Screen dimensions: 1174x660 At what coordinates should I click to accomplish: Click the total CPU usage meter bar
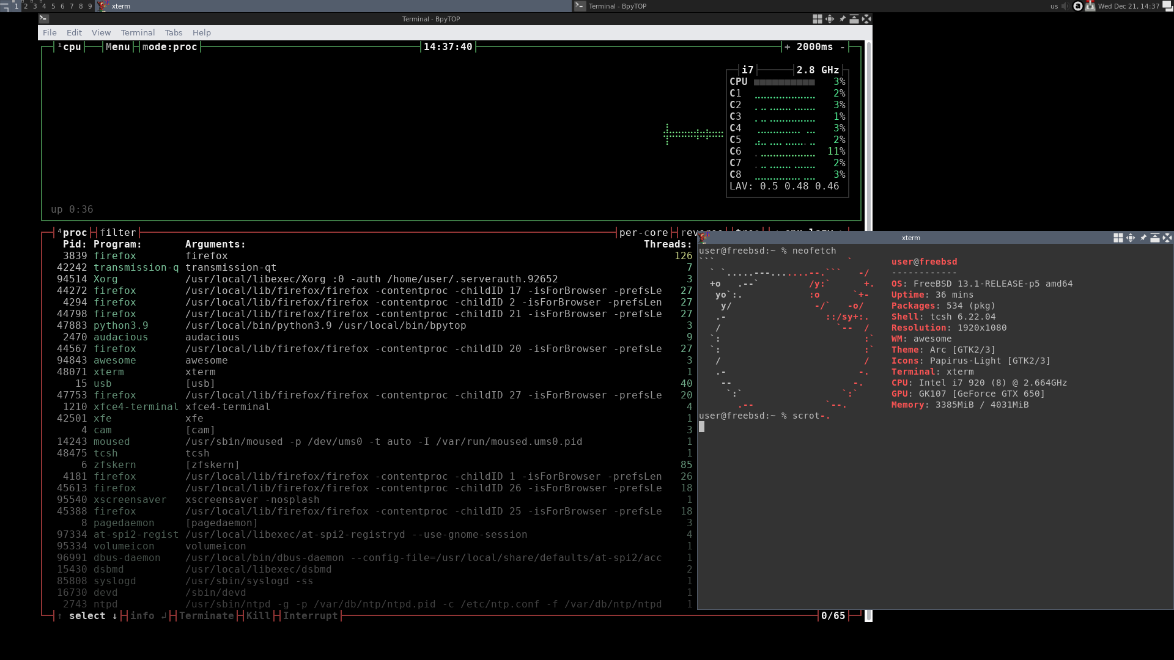tap(784, 82)
